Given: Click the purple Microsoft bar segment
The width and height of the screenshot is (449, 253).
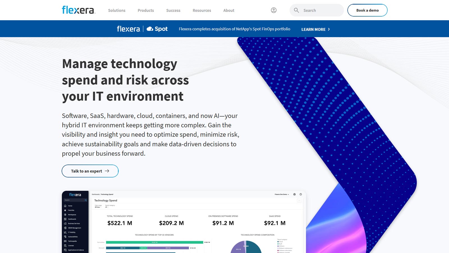Looking at the screenshot, I should click(168, 248).
